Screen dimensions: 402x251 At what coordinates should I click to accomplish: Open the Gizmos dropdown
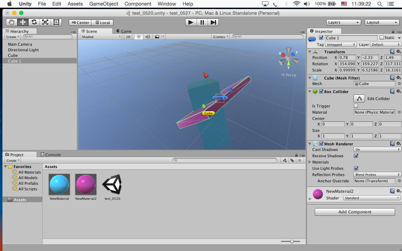click(221, 37)
